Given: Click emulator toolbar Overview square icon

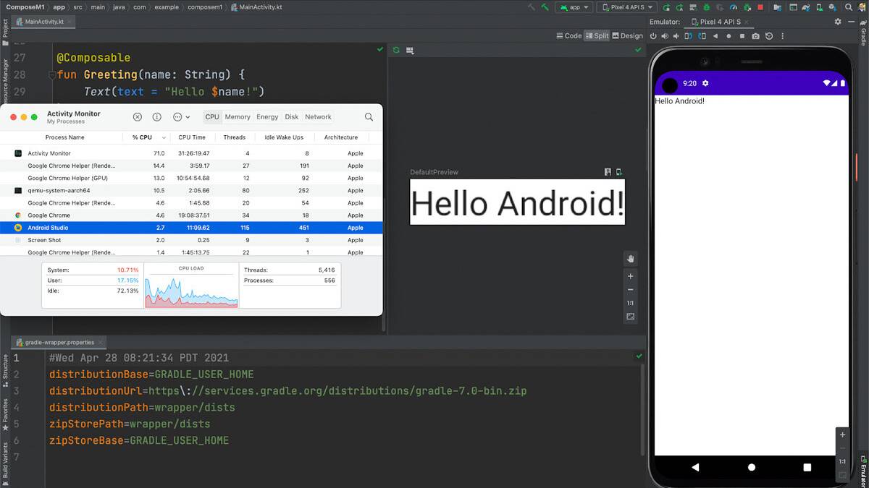Looking at the screenshot, I should coord(742,35).
